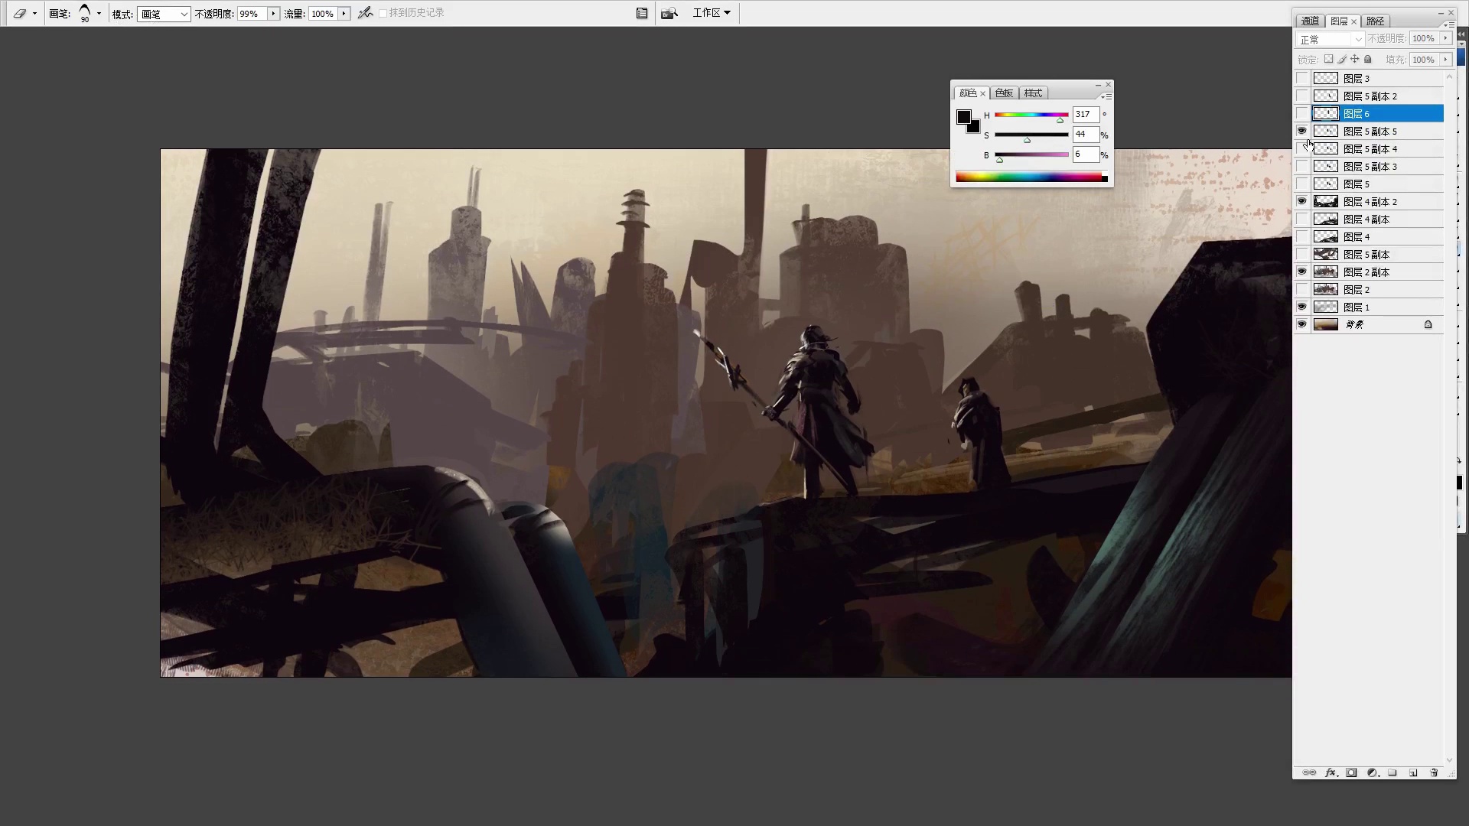Click the new adjustment layer icon
This screenshot has height=826, width=1469.
[1372, 772]
